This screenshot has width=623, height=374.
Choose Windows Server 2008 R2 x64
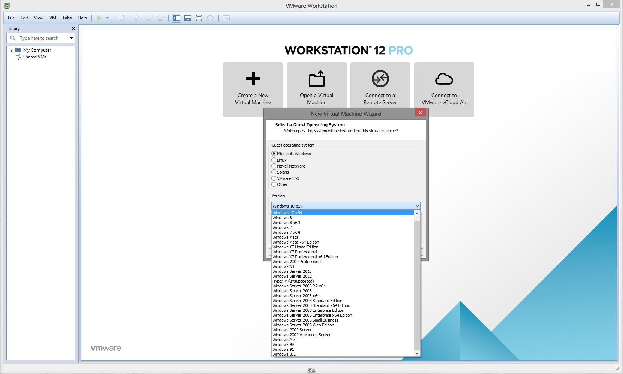343,286
